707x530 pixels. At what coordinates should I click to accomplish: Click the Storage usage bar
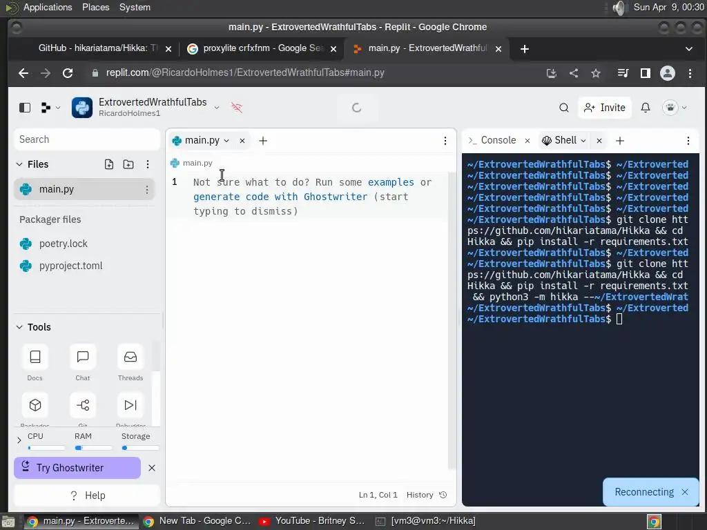tap(140, 448)
